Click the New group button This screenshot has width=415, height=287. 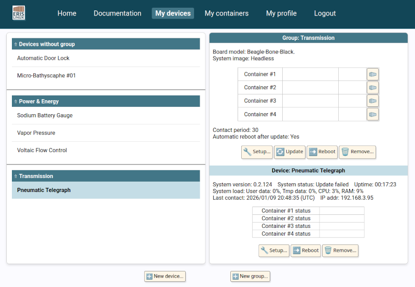250,276
